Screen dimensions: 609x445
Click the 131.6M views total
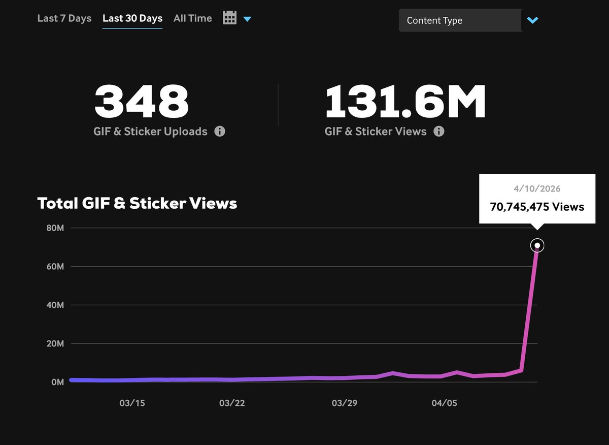pyautogui.click(x=405, y=102)
